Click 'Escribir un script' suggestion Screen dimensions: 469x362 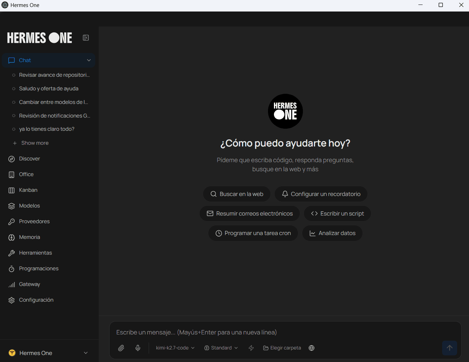337,213
